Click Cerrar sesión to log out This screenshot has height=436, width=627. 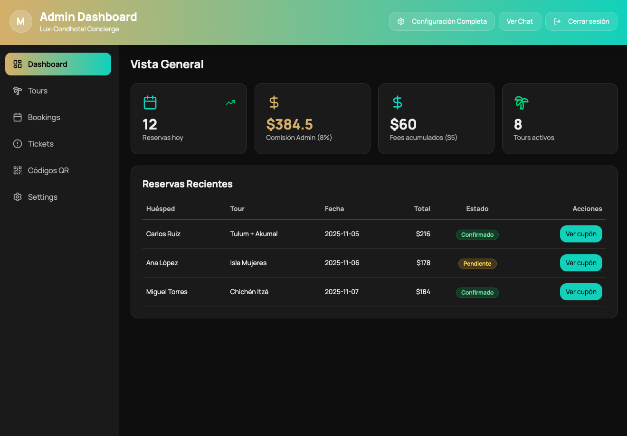589,21
